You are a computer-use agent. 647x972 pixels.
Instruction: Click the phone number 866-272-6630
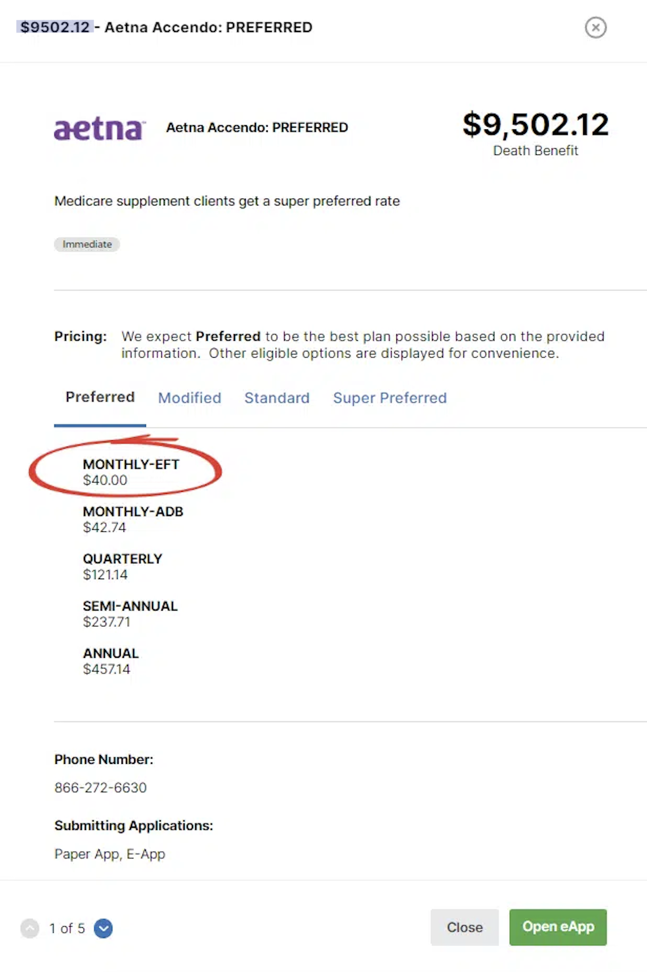click(101, 788)
